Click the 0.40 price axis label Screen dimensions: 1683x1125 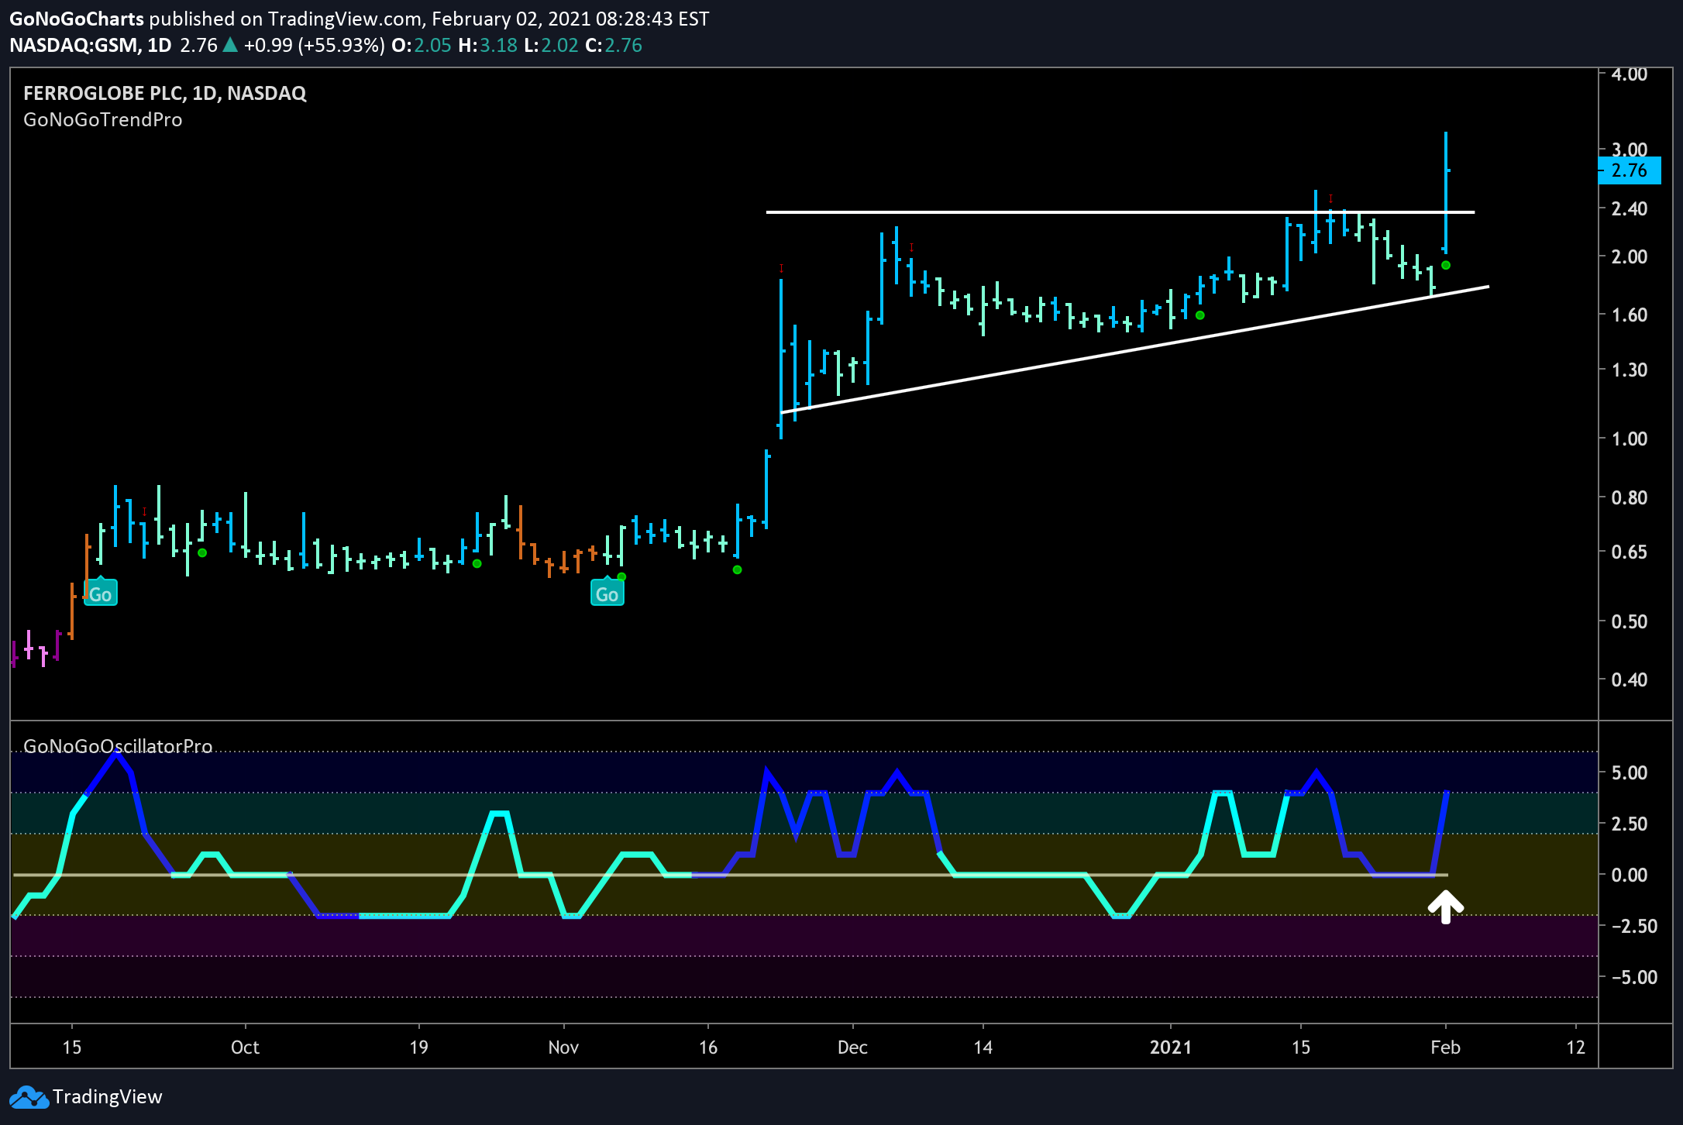(x=1630, y=679)
